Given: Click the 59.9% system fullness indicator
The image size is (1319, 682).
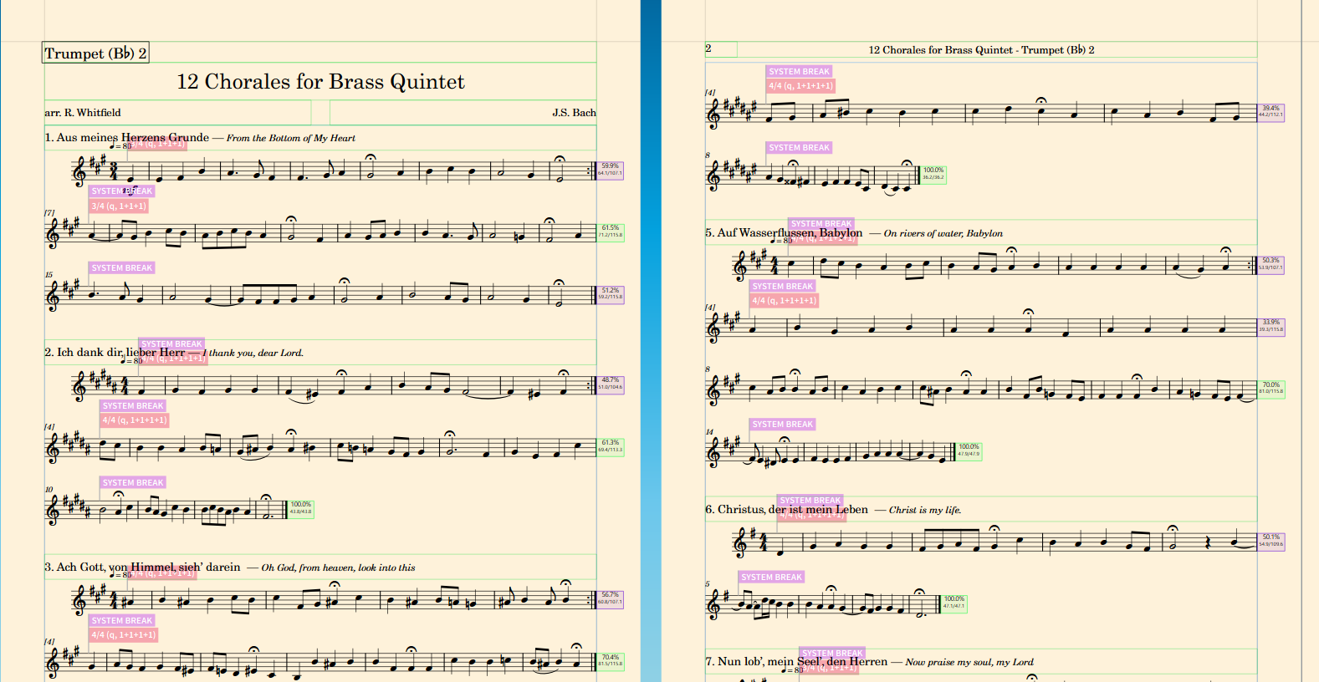Looking at the screenshot, I should click(610, 170).
